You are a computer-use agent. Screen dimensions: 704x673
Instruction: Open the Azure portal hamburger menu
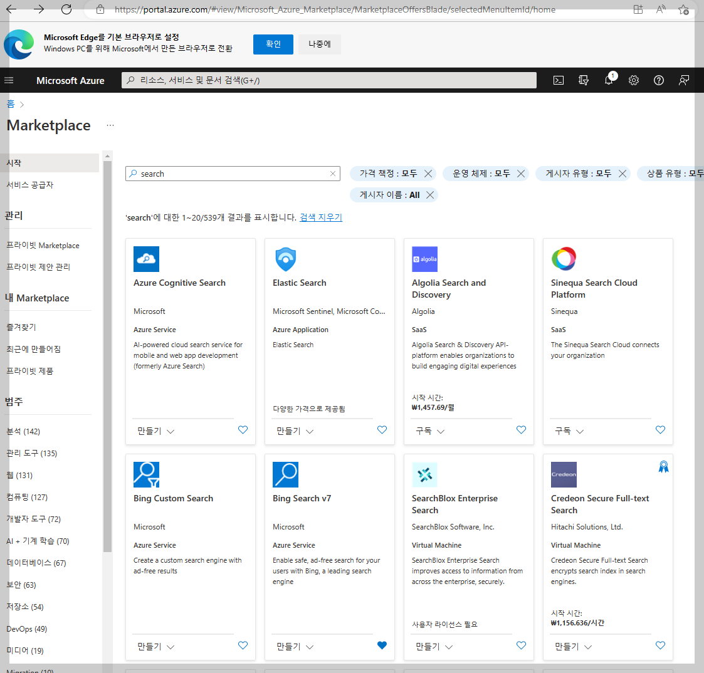[9, 80]
